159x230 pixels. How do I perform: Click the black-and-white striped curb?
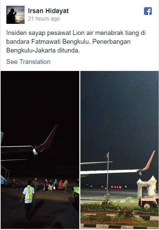(x=119, y=226)
